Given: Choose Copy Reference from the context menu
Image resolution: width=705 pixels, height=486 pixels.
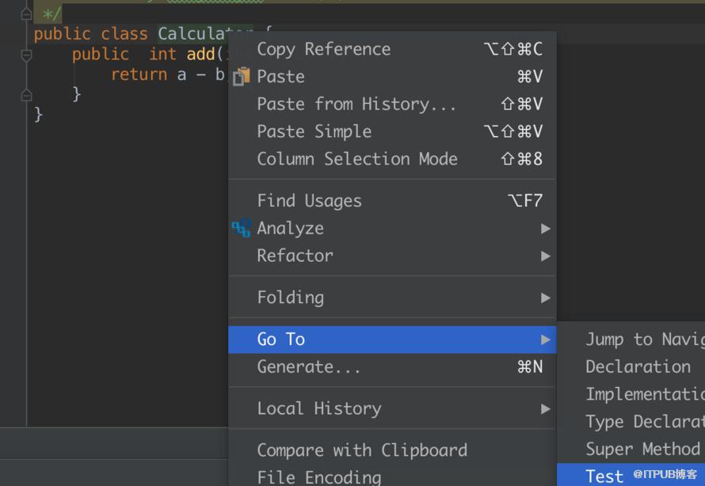Looking at the screenshot, I should (393, 49).
